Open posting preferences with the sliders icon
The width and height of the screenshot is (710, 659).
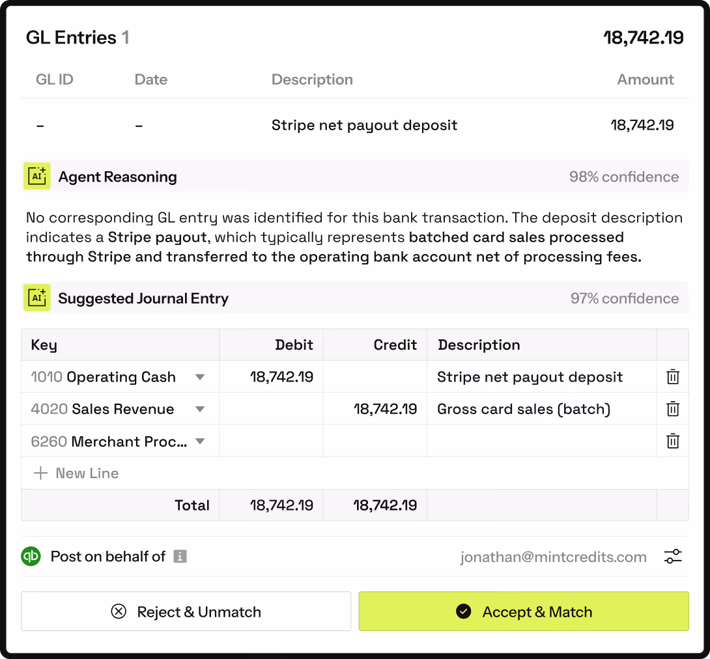[673, 557]
